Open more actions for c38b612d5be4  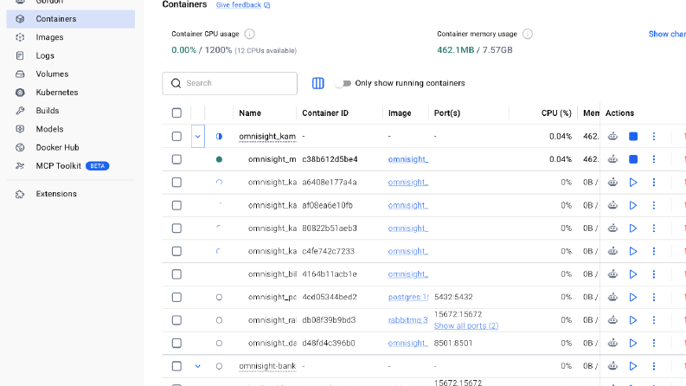click(x=654, y=159)
